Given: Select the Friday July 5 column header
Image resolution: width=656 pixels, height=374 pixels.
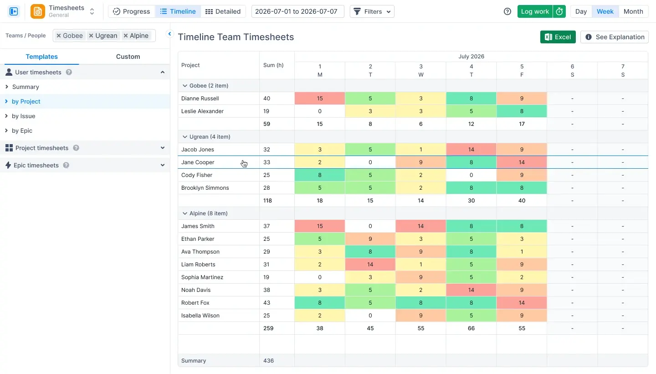Looking at the screenshot, I should pyautogui.click(x=522, y=71).
